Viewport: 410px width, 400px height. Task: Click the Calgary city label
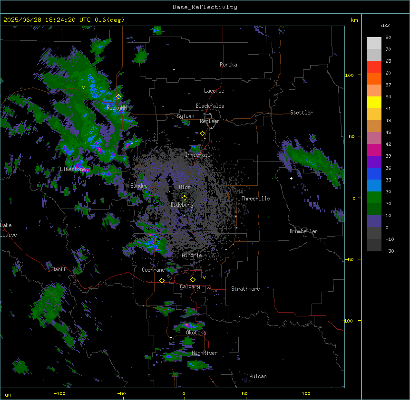click(x=190, y=286)
